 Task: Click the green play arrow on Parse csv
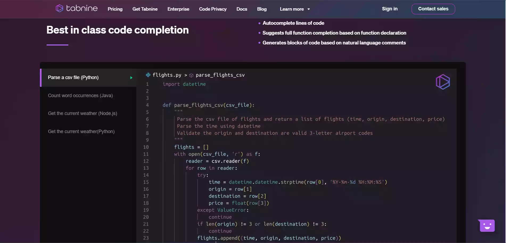(131, 78)
